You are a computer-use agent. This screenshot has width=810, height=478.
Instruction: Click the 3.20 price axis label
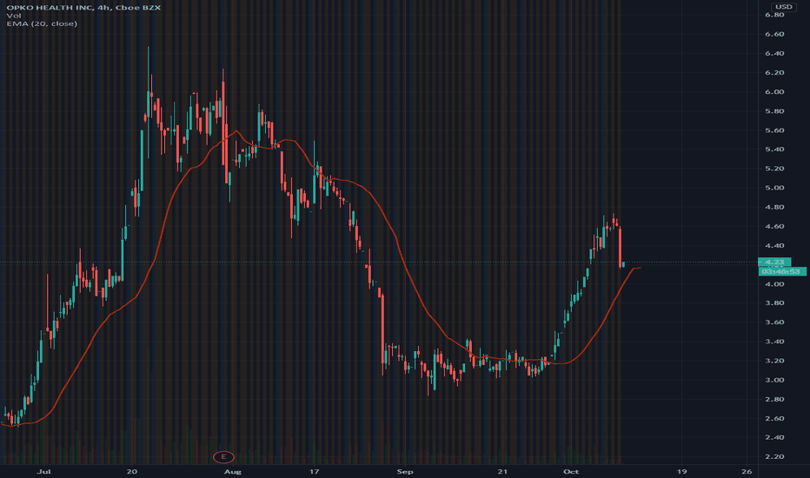tap(774, 361)
